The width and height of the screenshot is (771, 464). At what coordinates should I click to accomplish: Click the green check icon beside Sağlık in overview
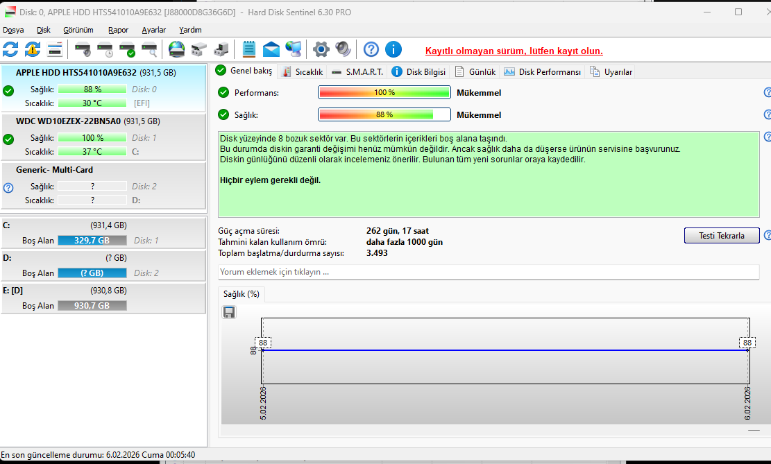click(223, 114)
